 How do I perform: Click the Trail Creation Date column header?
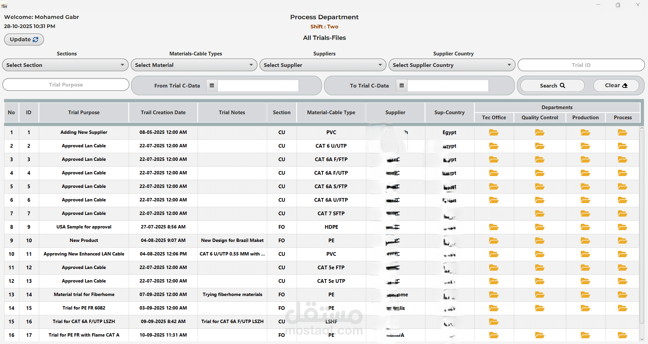[x=163, y=113]
